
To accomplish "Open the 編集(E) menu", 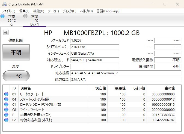I will tap(24, 11).
